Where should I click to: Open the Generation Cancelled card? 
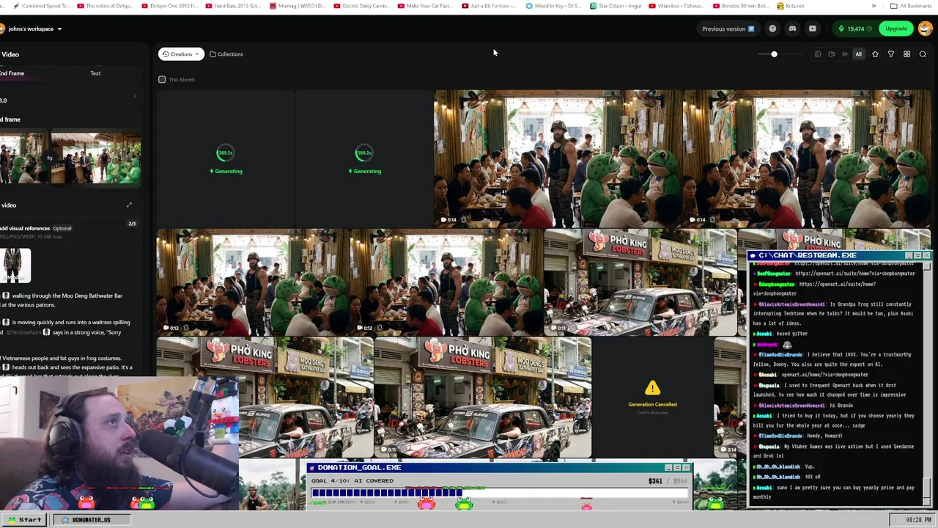click(x=652, y=397)
